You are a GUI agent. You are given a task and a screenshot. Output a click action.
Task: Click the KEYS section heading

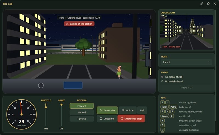[163, 98]
